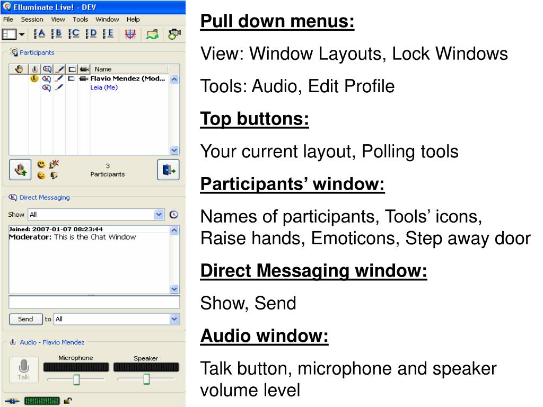Select polling response A in toolbar
The height and width of the screenshot is (407, 543).
pos(39,34)
